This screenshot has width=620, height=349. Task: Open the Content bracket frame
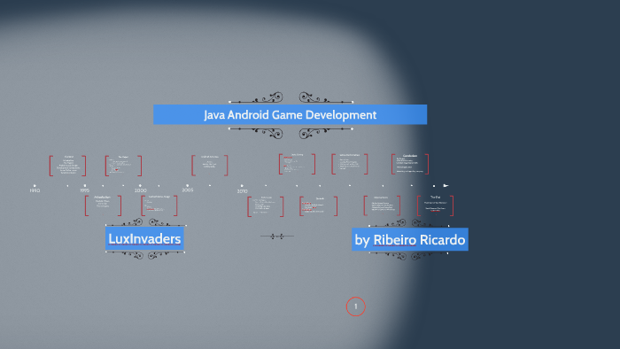pos(67,166)
